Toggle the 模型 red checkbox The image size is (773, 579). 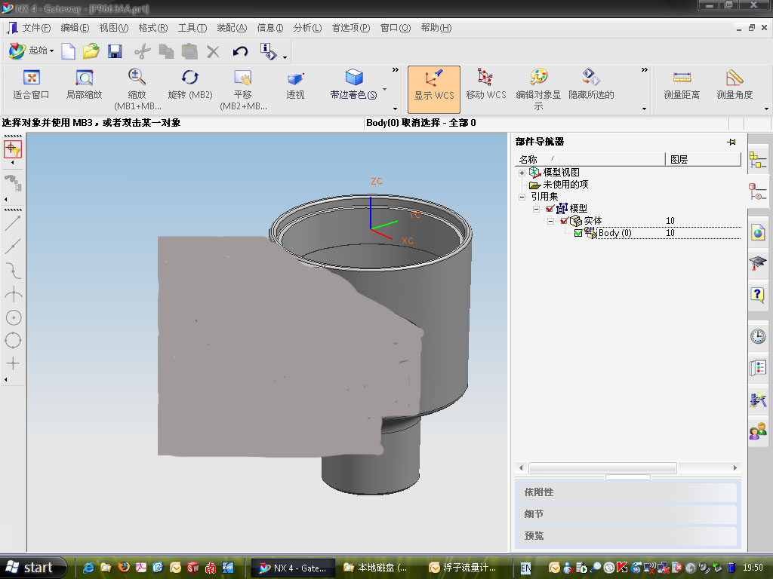(x=550, y=209)
